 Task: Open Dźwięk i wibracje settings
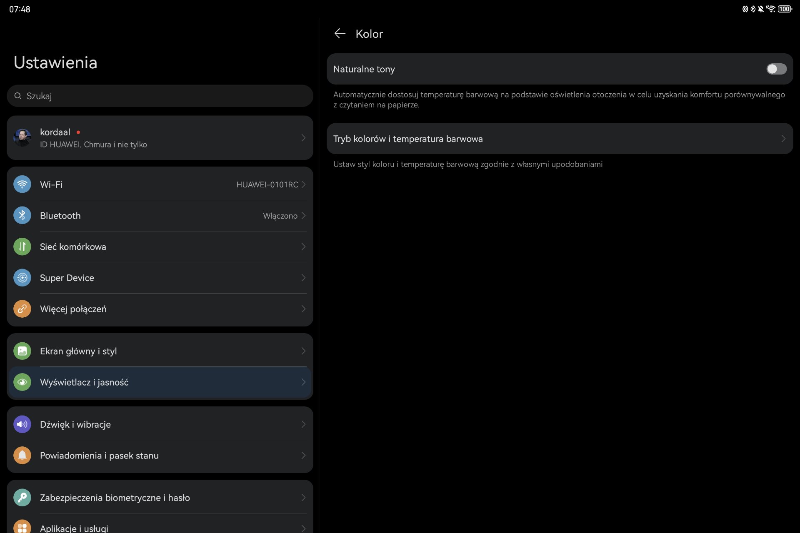[x=160, y=424]
